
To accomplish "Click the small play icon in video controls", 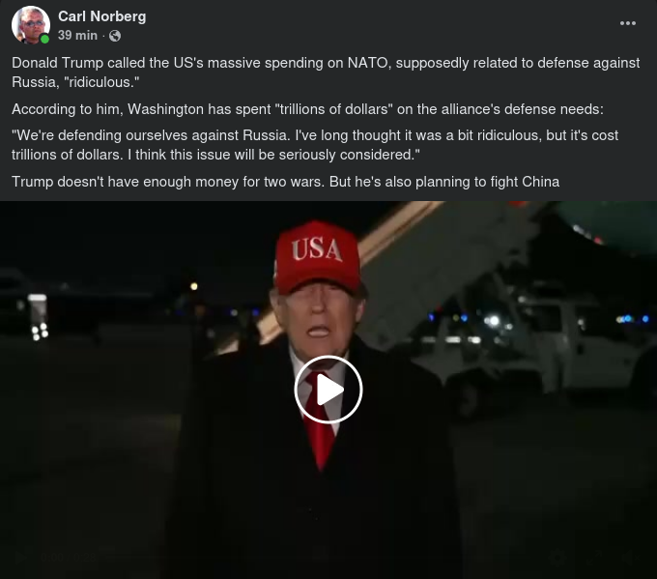I will [19, 558].
